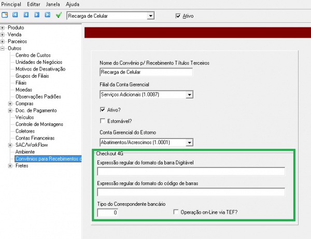This screenshot has width=311, height=239.
Task: Click the new record icon in toolbar
Action: 5,16
